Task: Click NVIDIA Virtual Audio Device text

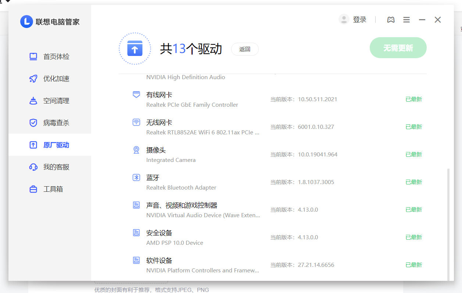Action: (203, 215)
